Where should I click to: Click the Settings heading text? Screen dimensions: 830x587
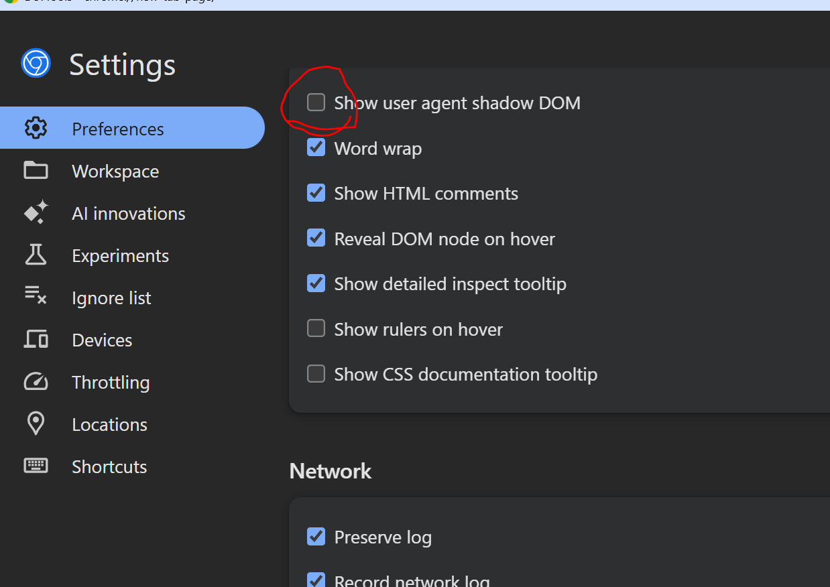coord(123,65)
